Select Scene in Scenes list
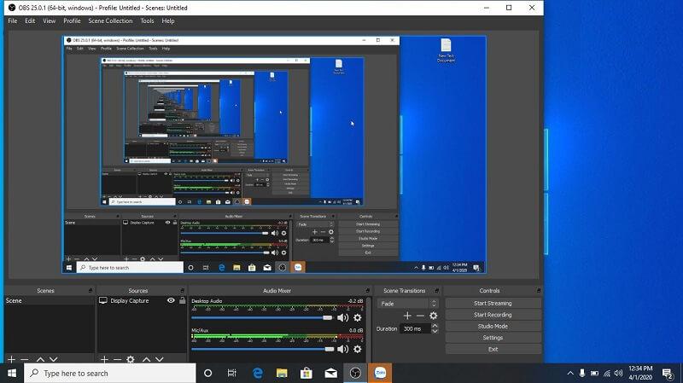 pos(50,300)
